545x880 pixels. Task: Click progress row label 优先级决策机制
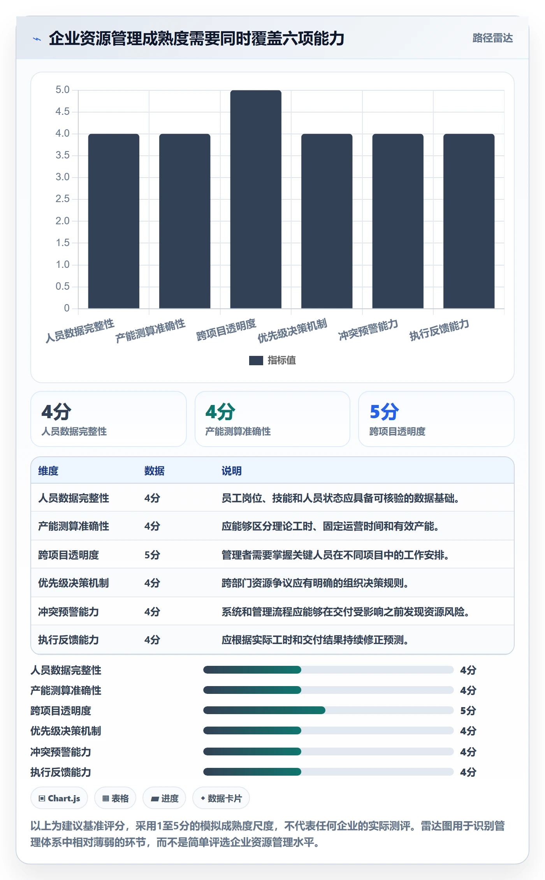click(66, 731)
